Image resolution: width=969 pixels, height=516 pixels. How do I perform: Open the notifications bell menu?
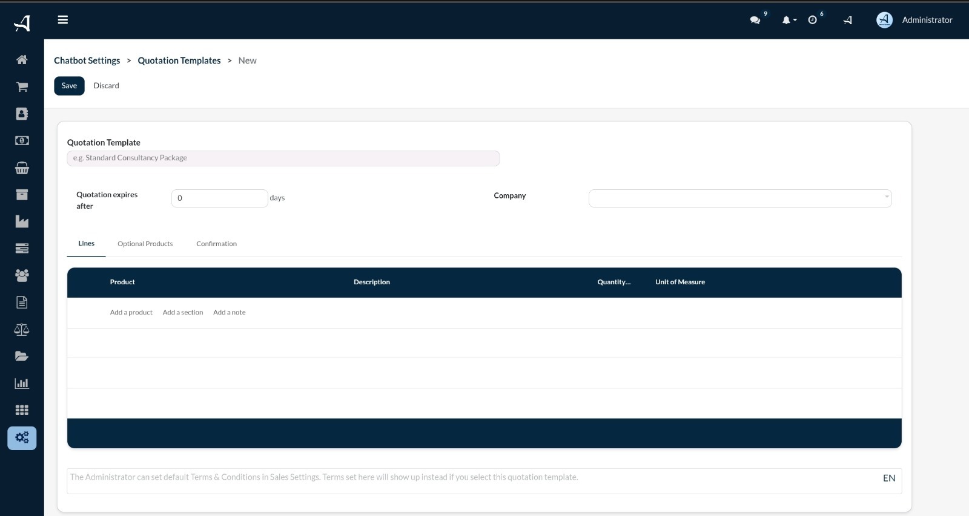click(789, 20)
